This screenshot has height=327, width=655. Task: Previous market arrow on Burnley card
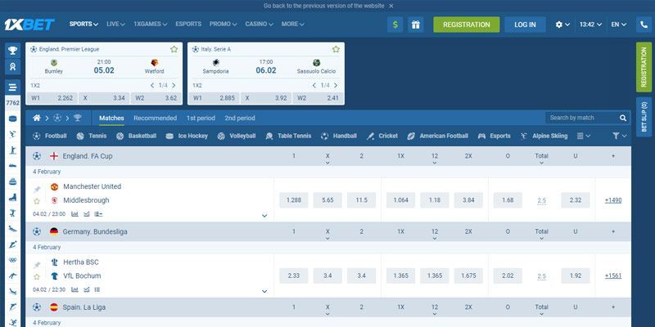pos(152,86)
